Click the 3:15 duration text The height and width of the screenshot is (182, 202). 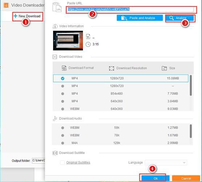96,44
